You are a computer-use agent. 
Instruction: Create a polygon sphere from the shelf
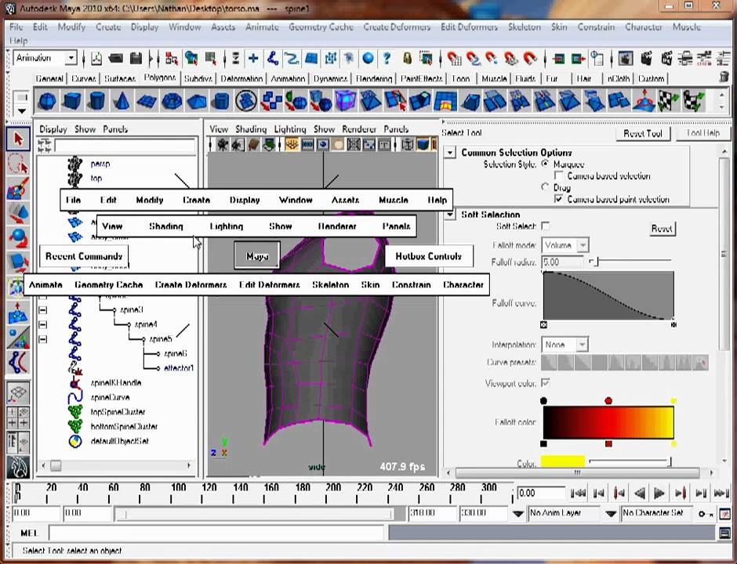coord(47,101)
